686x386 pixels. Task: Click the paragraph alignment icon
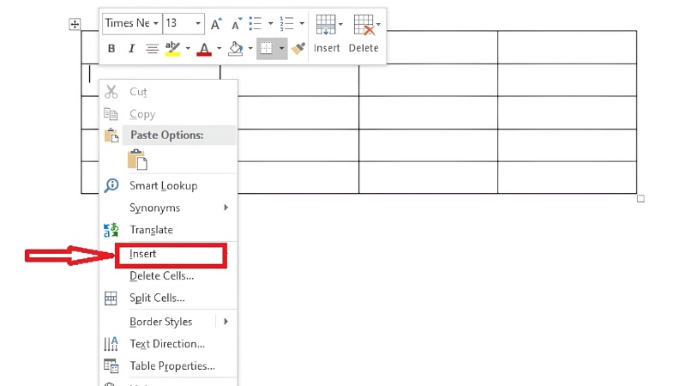coord(152,49)
